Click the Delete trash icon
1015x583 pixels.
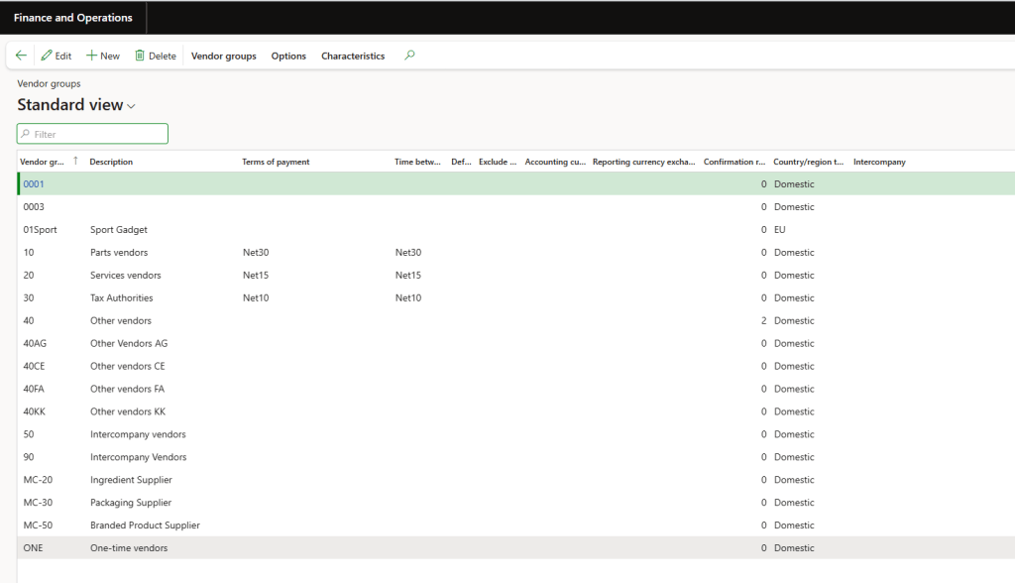(140, 56)
